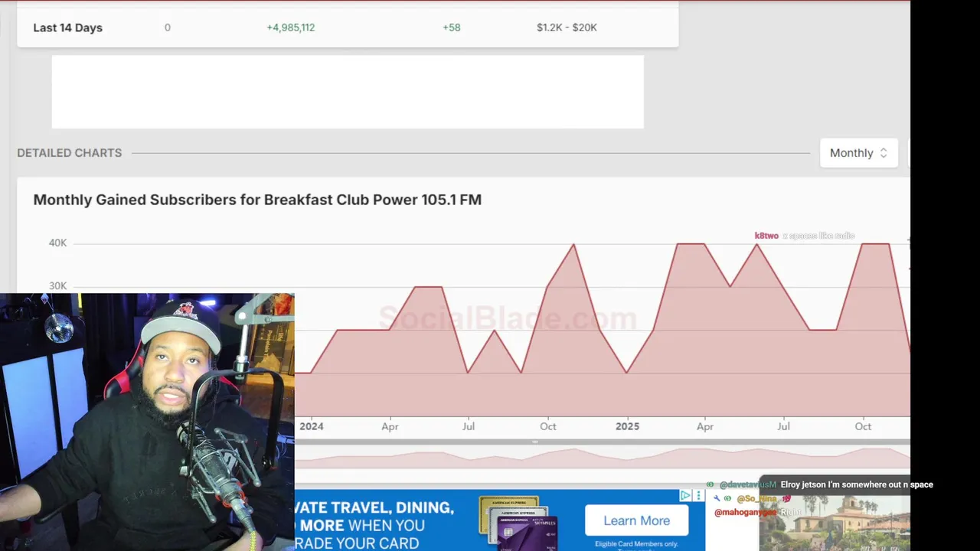Click the @So_Nina chat username
The height and width of the screenshot is (551, 980).
(757, 498)
